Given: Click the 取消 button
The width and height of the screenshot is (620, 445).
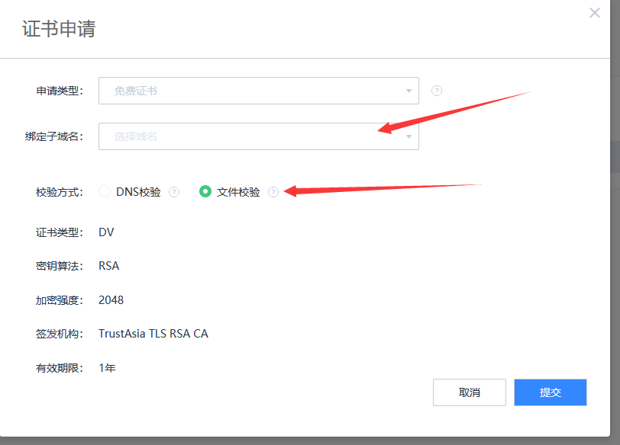Looking at the screenshot, I should [x=470, y=392].
